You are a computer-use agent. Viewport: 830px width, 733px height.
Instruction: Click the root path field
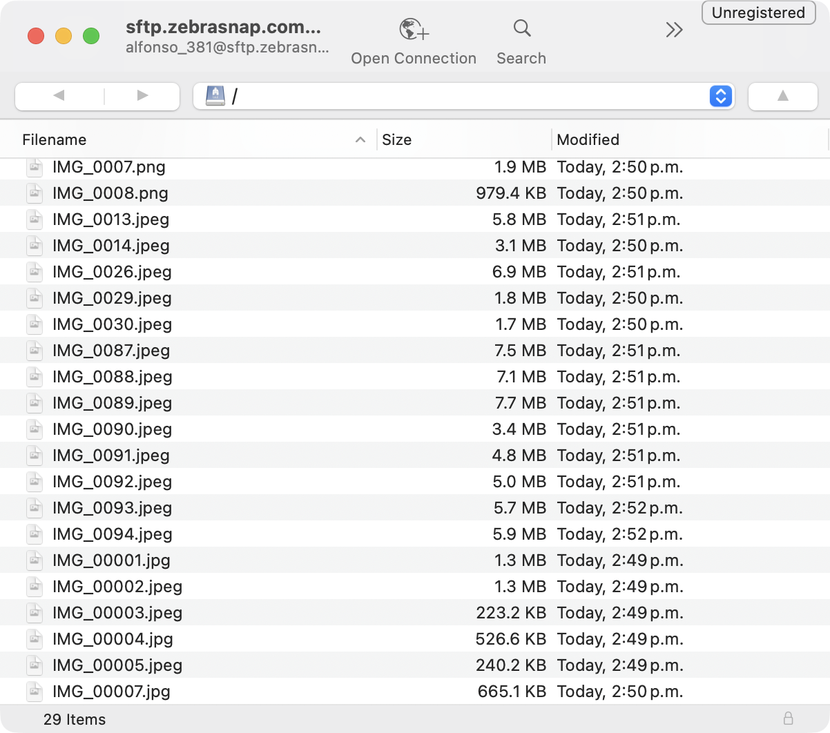point(463,96)
